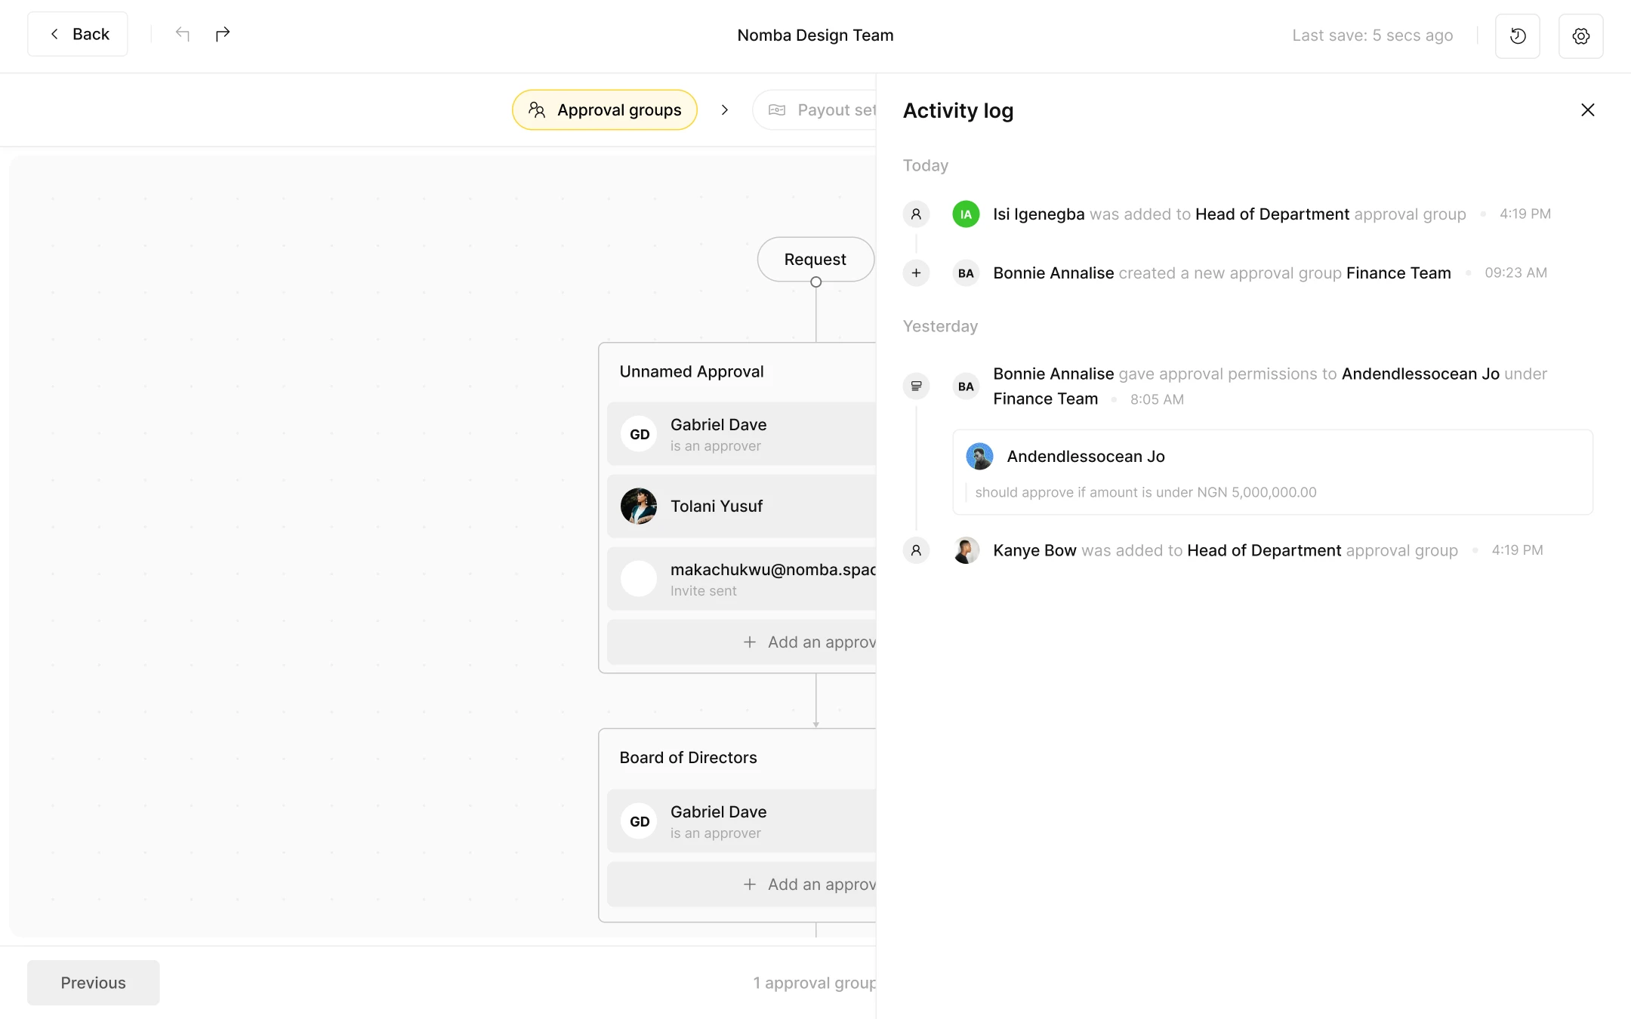Click the undo arrow icon
1631x1019 pixels.
tap(182, 34)
